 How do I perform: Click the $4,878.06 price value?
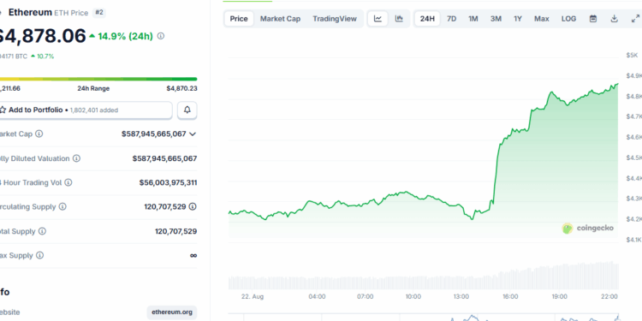click(43, 36)
